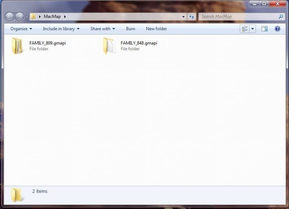This screenshot has height=209, width=289.
Task: Create a folder with New folder button
Action: (156, 29)
